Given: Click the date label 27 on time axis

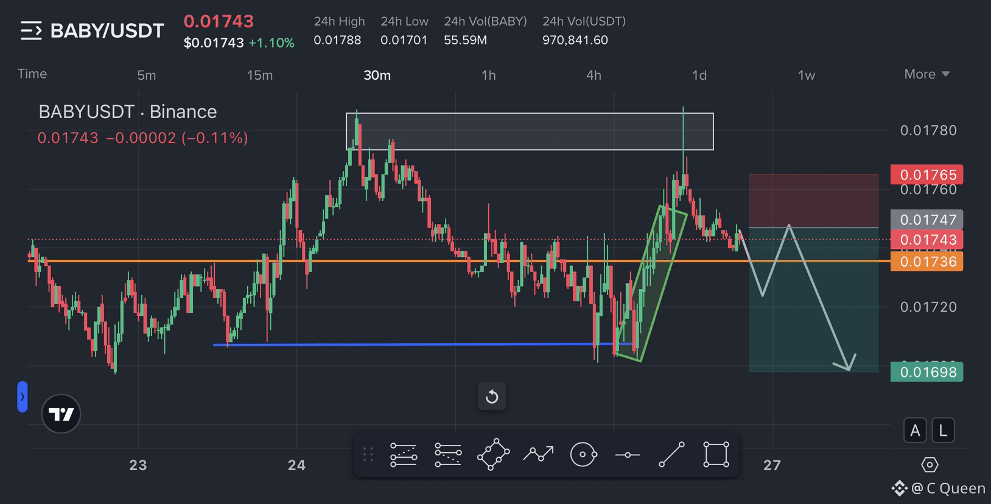Looking at the screenshot, I should tap(772, 466).
